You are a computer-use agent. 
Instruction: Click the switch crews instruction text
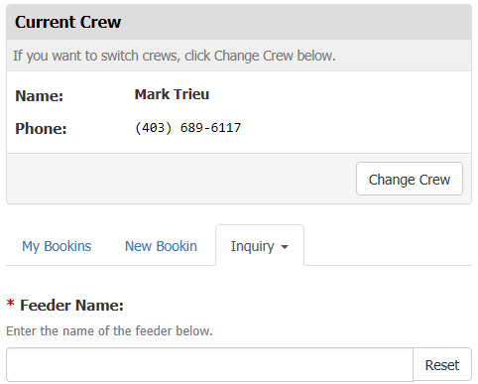175,56
